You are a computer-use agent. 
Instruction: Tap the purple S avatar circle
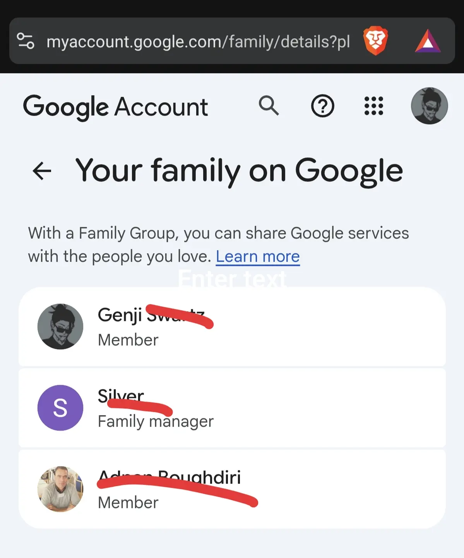click(60, 408)
